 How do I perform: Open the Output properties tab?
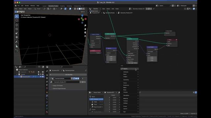coord(47,78)
